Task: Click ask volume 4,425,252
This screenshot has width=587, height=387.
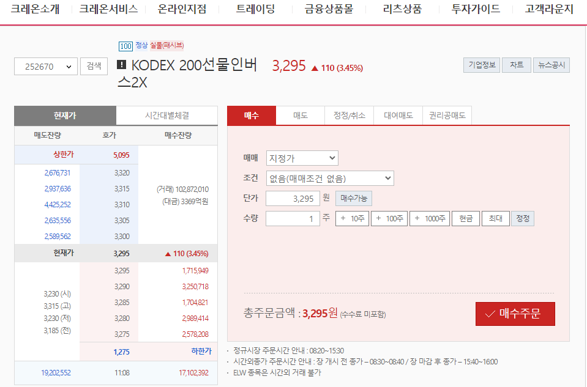Action: click(x=58, y=205)
